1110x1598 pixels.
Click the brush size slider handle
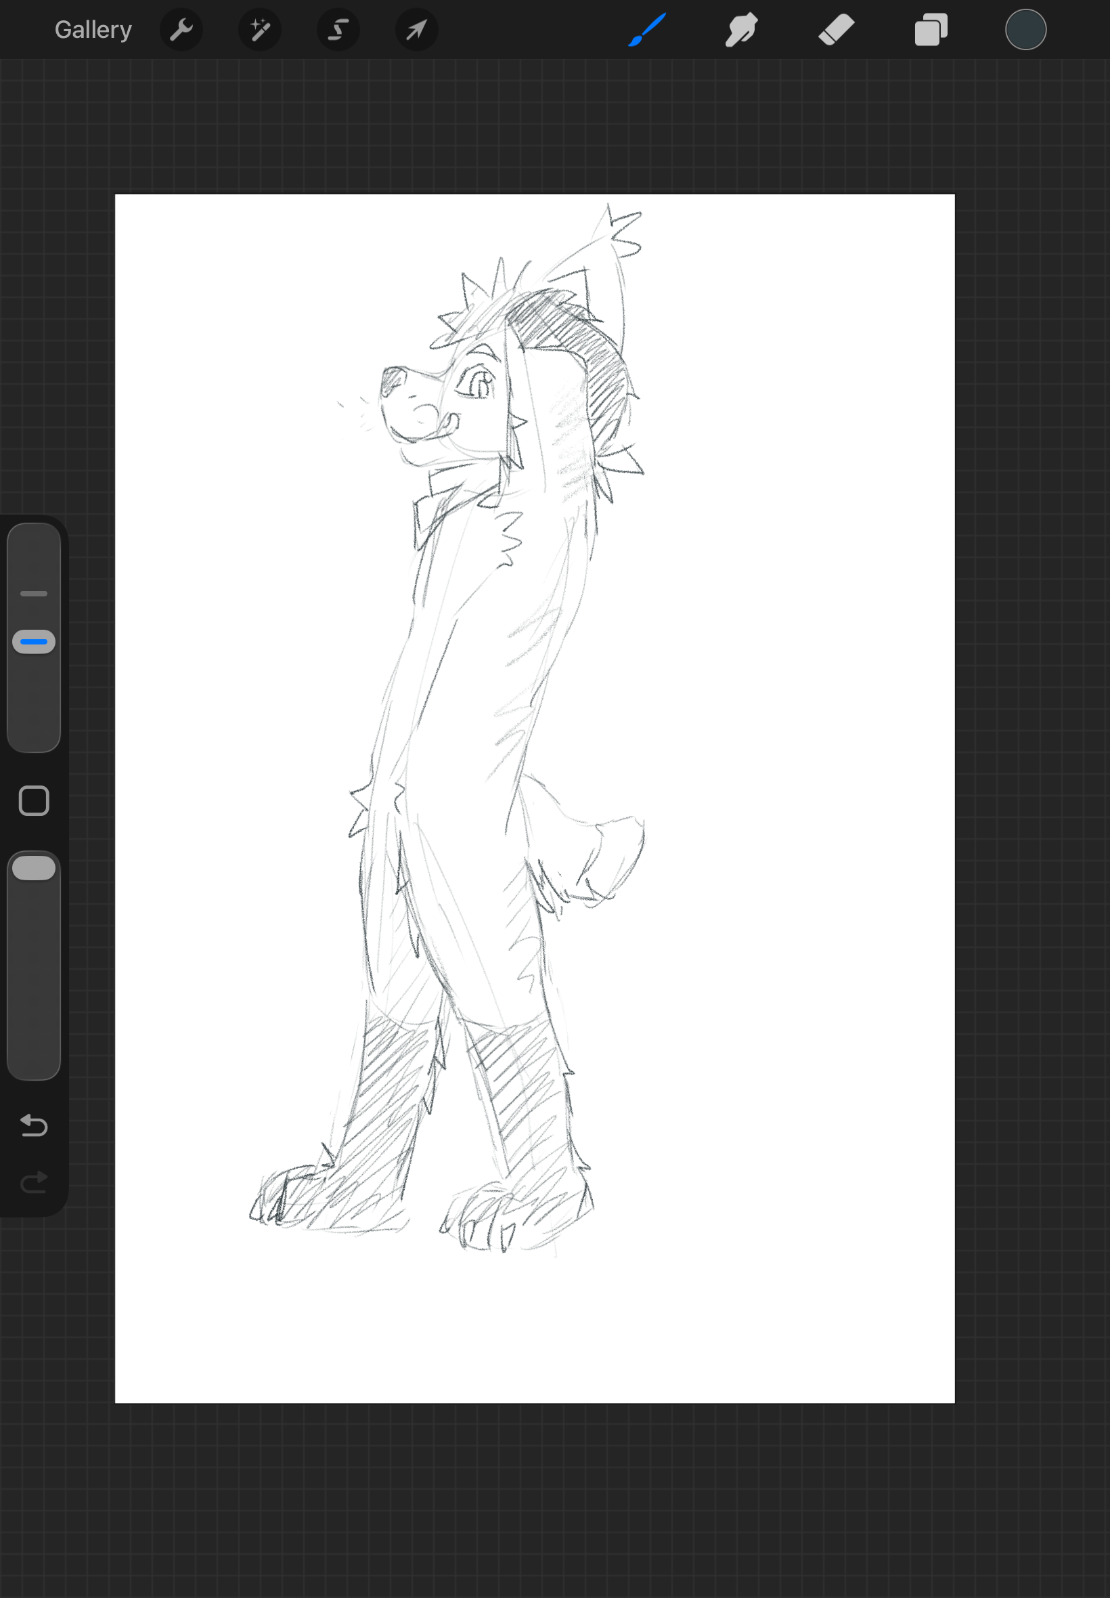[33, 641]
